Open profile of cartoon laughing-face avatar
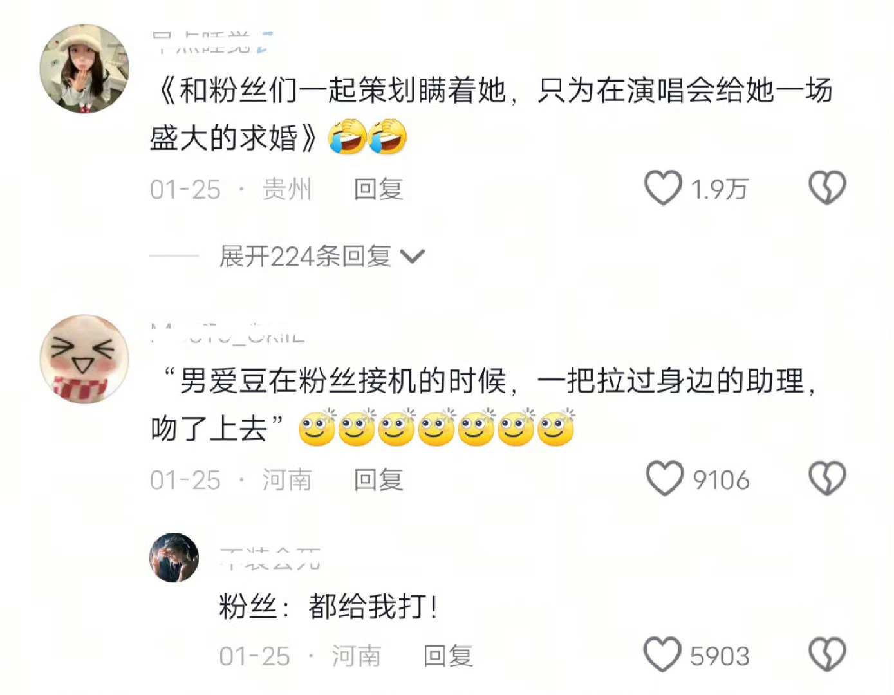This screenshot has width=894, height=695. pos(84,359)
